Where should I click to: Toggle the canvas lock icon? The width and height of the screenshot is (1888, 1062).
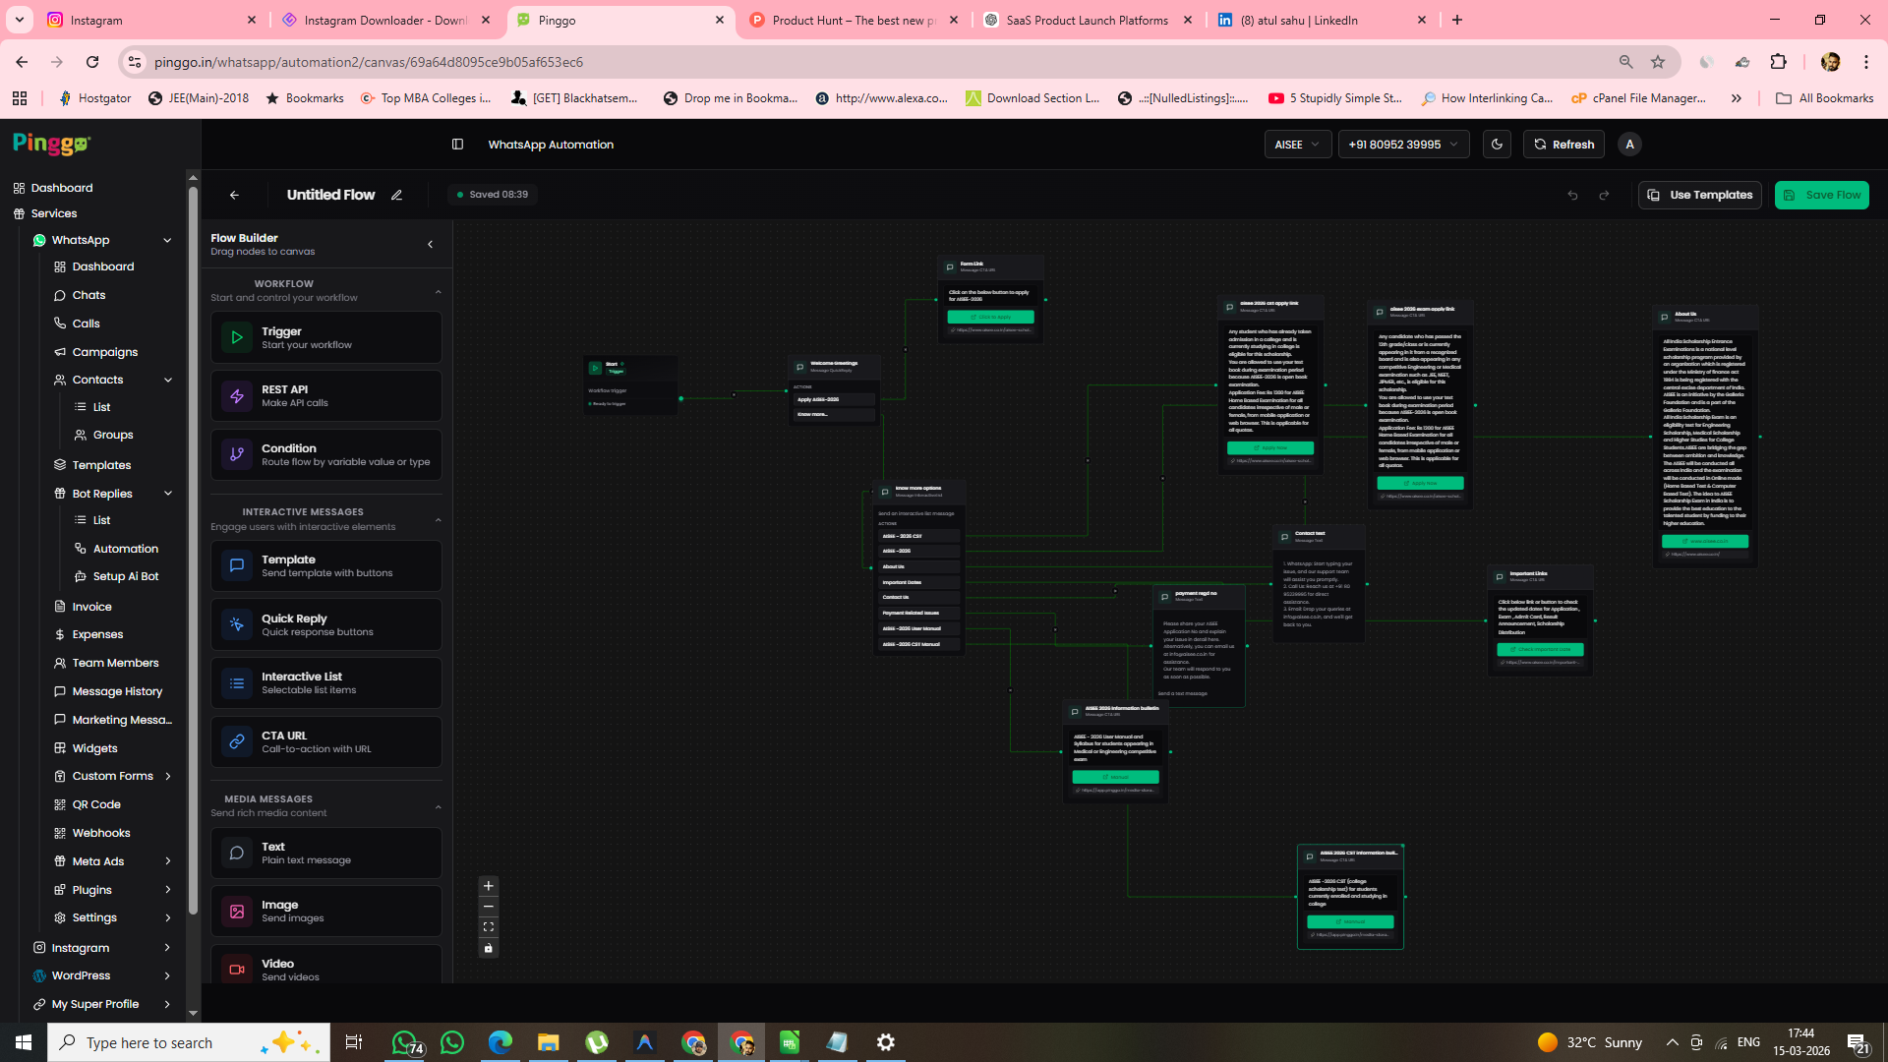pos(489,948)
